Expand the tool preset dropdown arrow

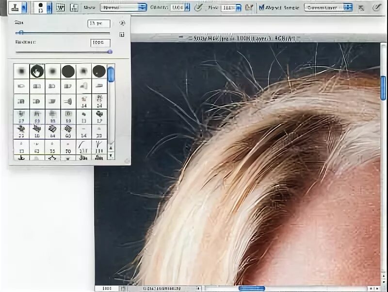click(x=24, y=7)
